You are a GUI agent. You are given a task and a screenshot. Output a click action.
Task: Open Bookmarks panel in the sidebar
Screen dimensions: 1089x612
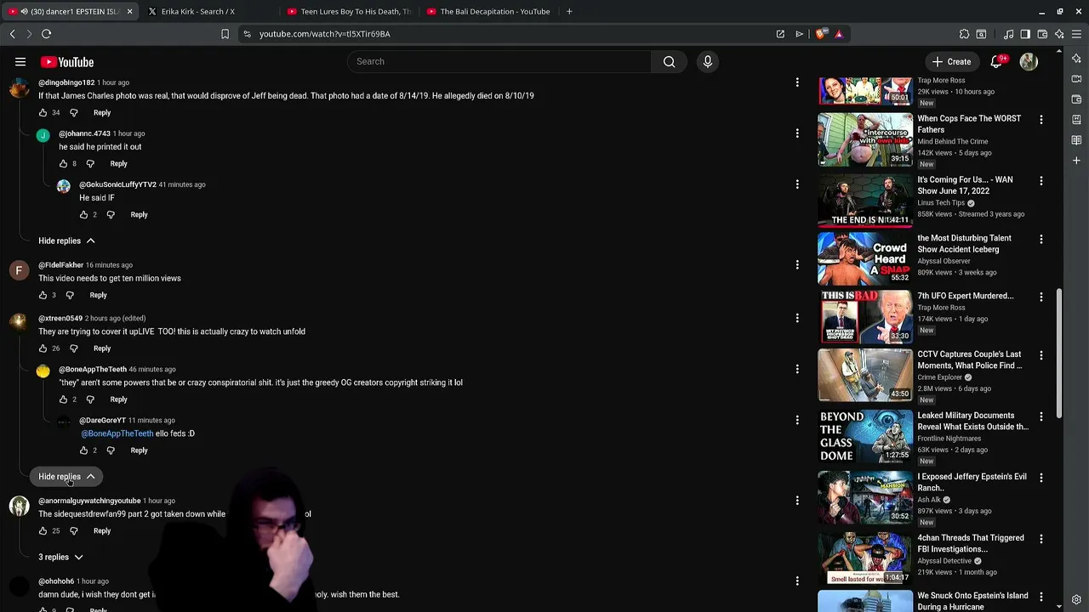pyautogui.click(x=1077, y=120)
